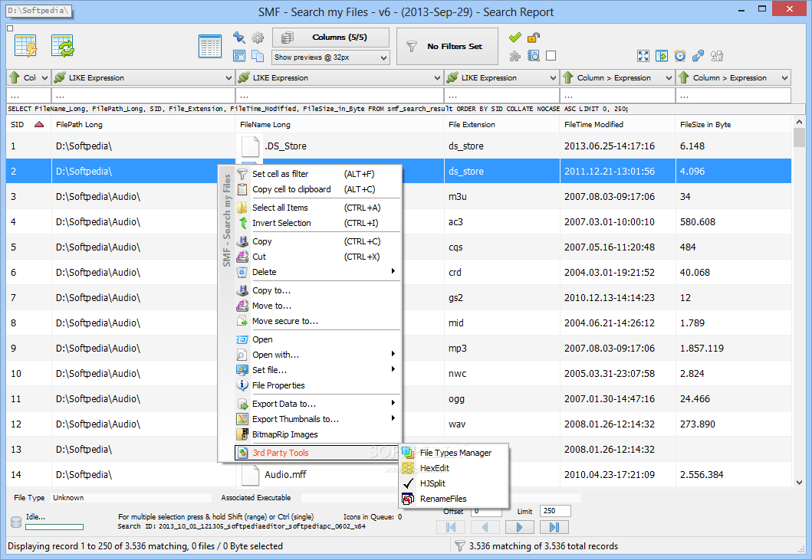Screen dimensions: 812x560
Task: Launch the File Types Manager tool
Action: coord(455,453)
